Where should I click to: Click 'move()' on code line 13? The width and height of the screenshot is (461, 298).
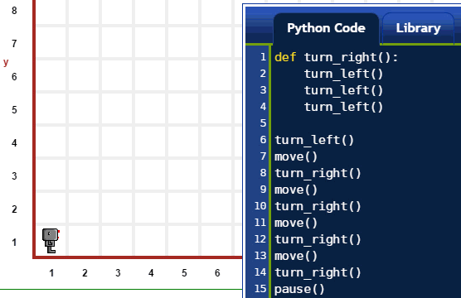tap(296, 256)
